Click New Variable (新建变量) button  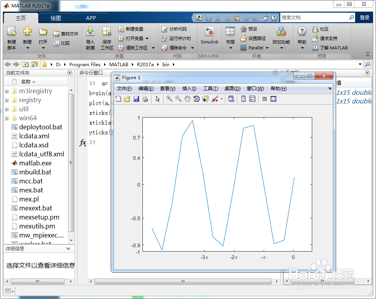tap(131, 29)
